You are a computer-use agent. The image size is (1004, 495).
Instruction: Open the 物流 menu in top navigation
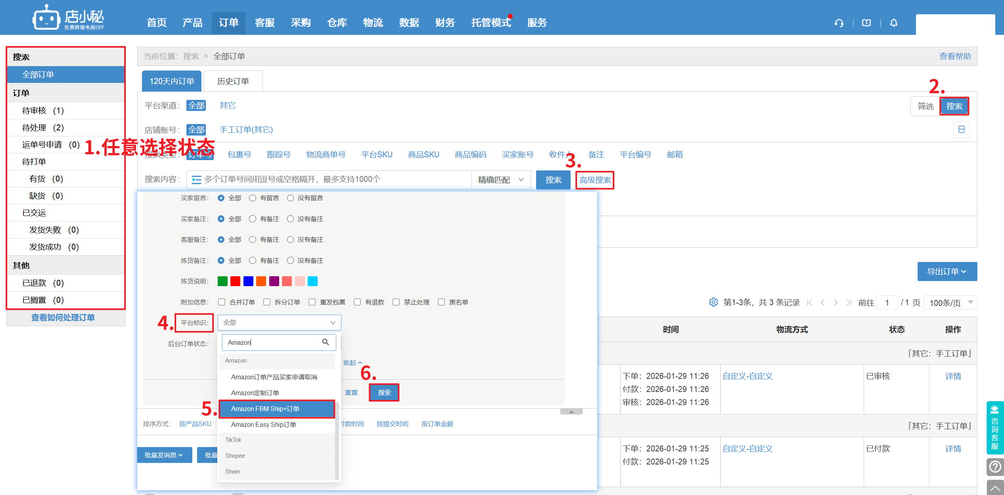point(373,23)
